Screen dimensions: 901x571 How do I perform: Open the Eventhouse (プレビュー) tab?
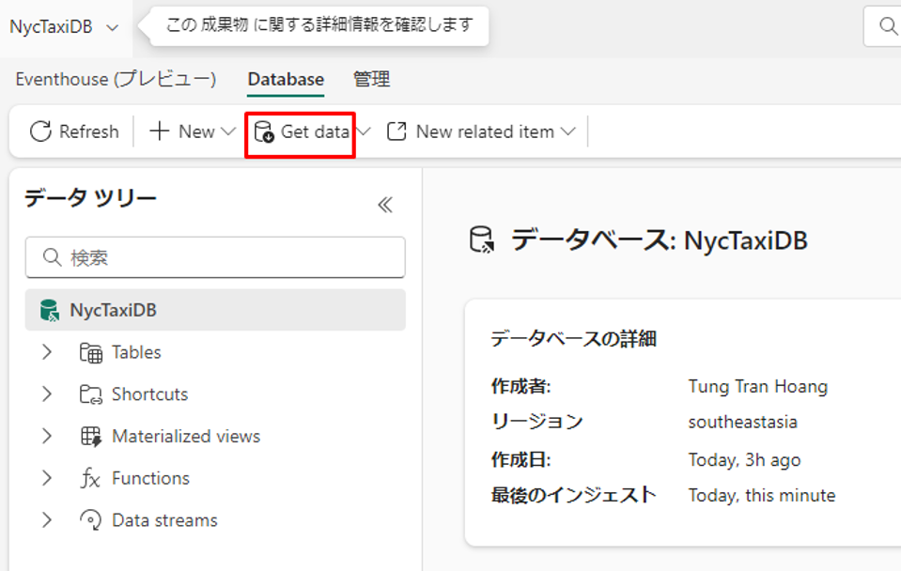pyautogui.click(x=116, y=80)
